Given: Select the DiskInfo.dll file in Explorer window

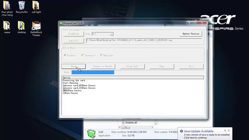Looking at the screenshot, I should (129, 123).
